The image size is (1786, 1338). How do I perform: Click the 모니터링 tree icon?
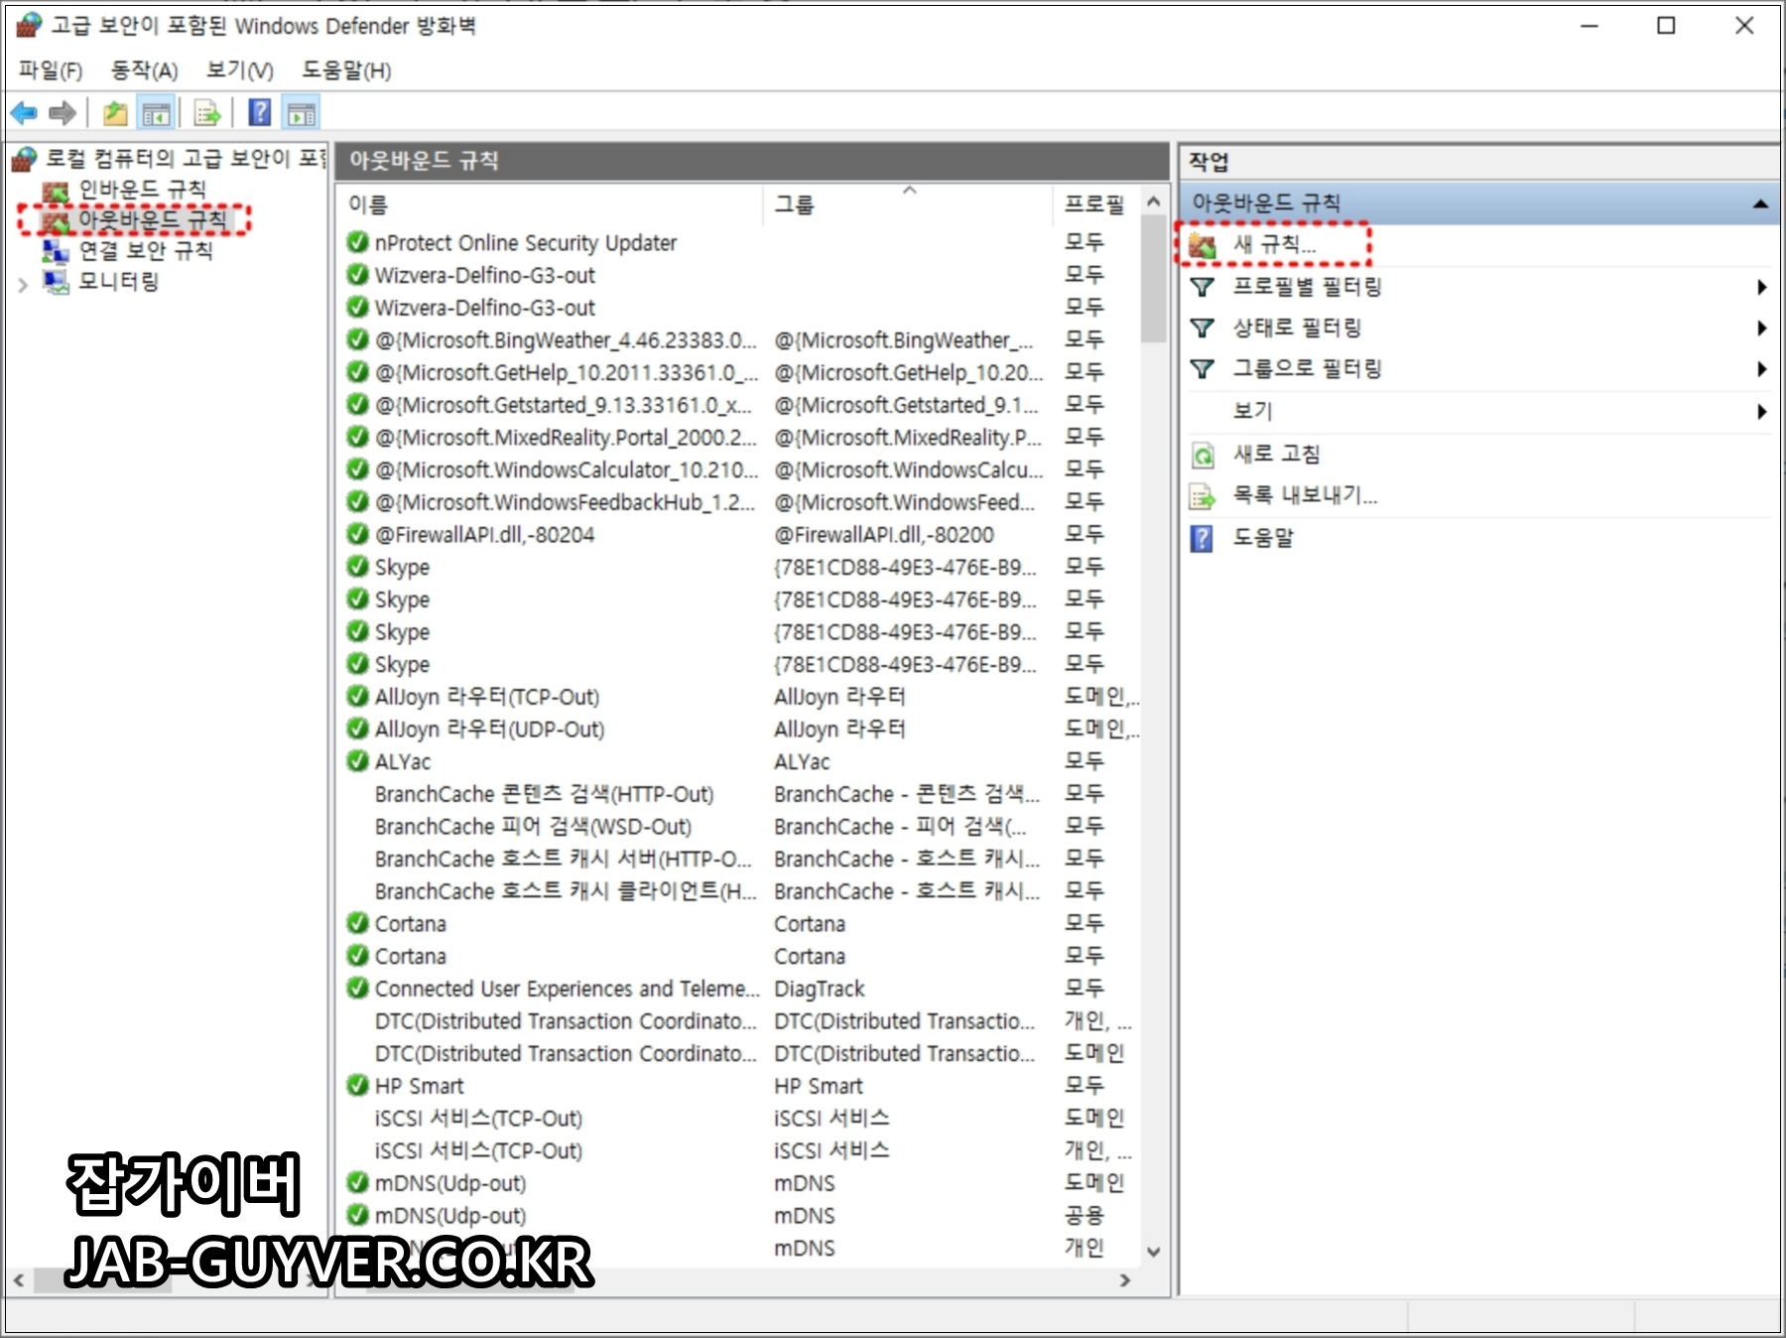click(56, 282)
